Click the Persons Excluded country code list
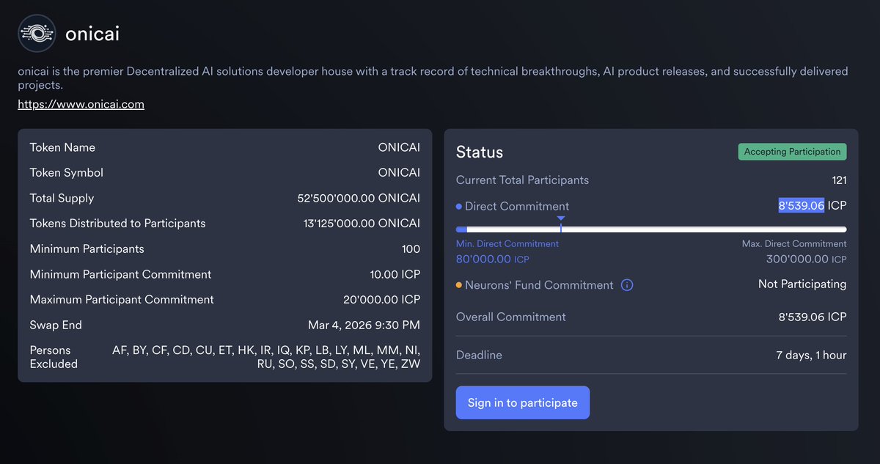Screen dimensions: 880x464 [266, 357]
